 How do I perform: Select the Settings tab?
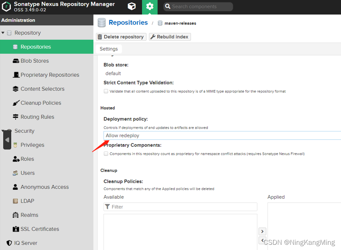[109, 49]
